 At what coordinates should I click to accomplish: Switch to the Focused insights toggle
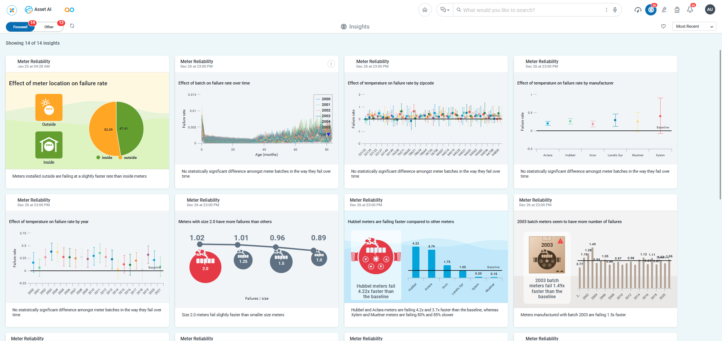[20, 27]
